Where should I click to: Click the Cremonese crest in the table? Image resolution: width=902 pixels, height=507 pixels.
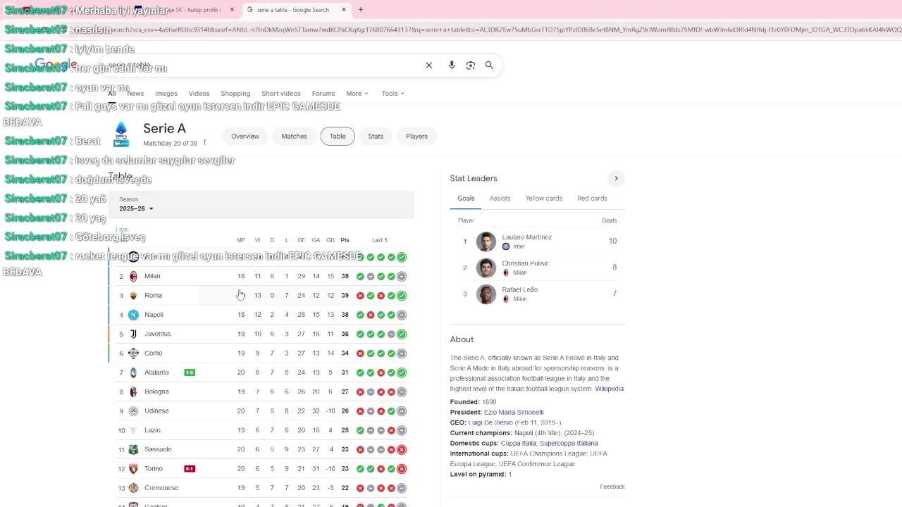(133, 488)
